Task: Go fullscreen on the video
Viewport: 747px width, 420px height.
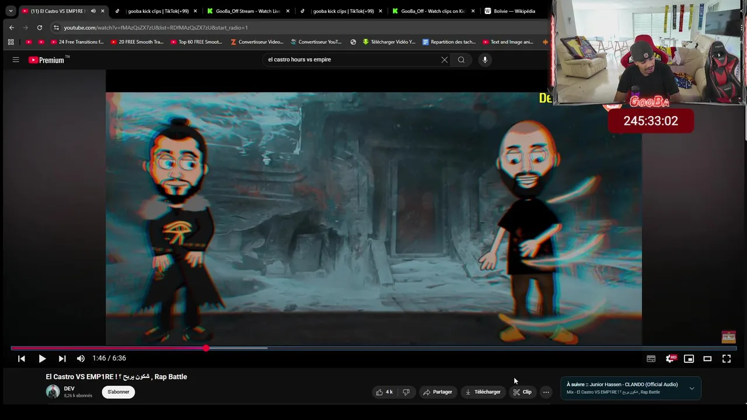Action: pyautogui.click(x=727, y=359)
